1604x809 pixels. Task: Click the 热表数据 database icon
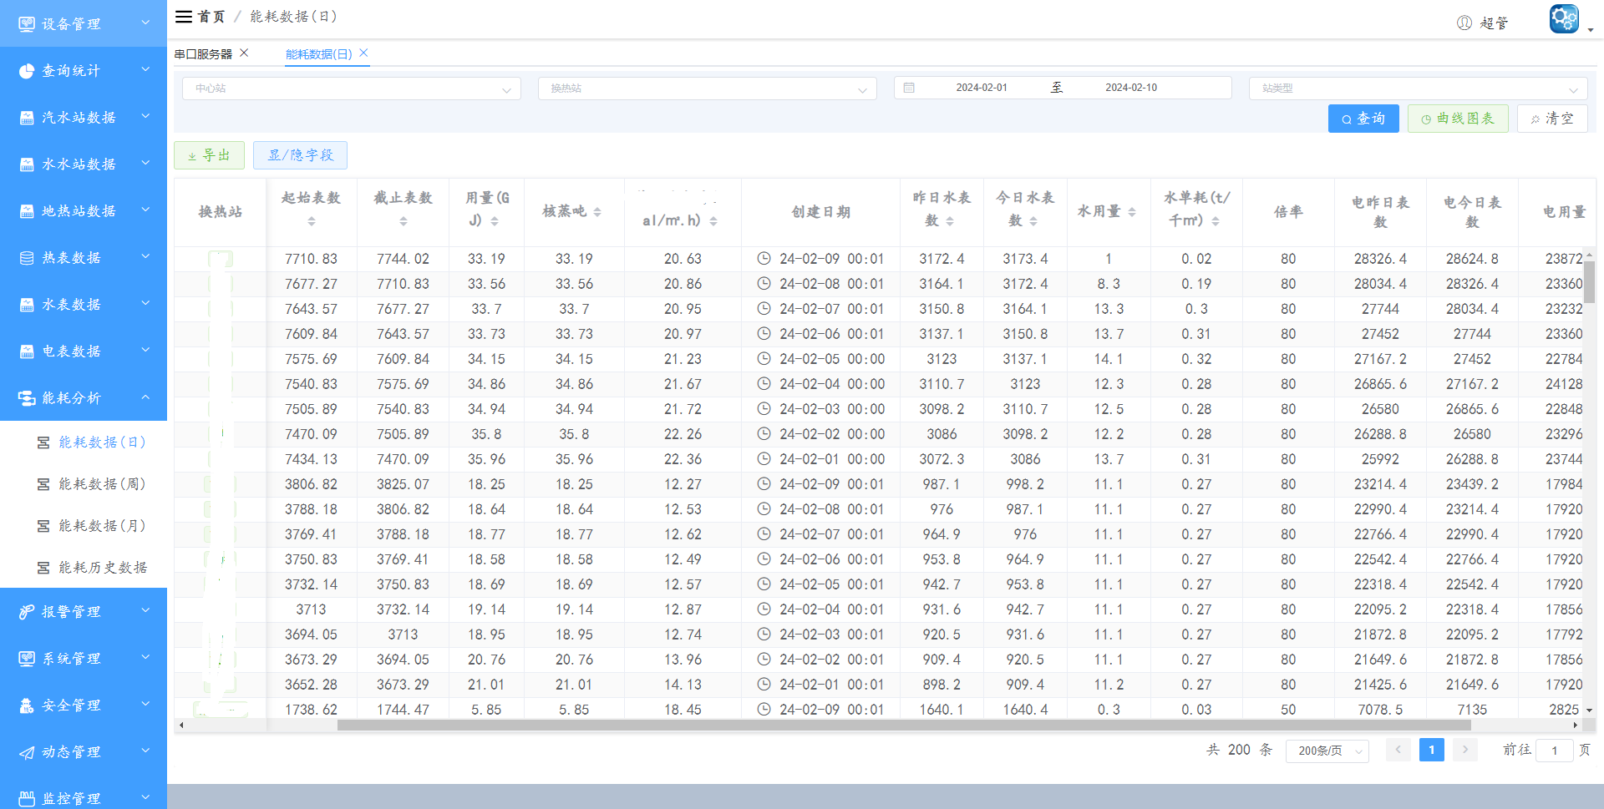click(x=27, y=258)
